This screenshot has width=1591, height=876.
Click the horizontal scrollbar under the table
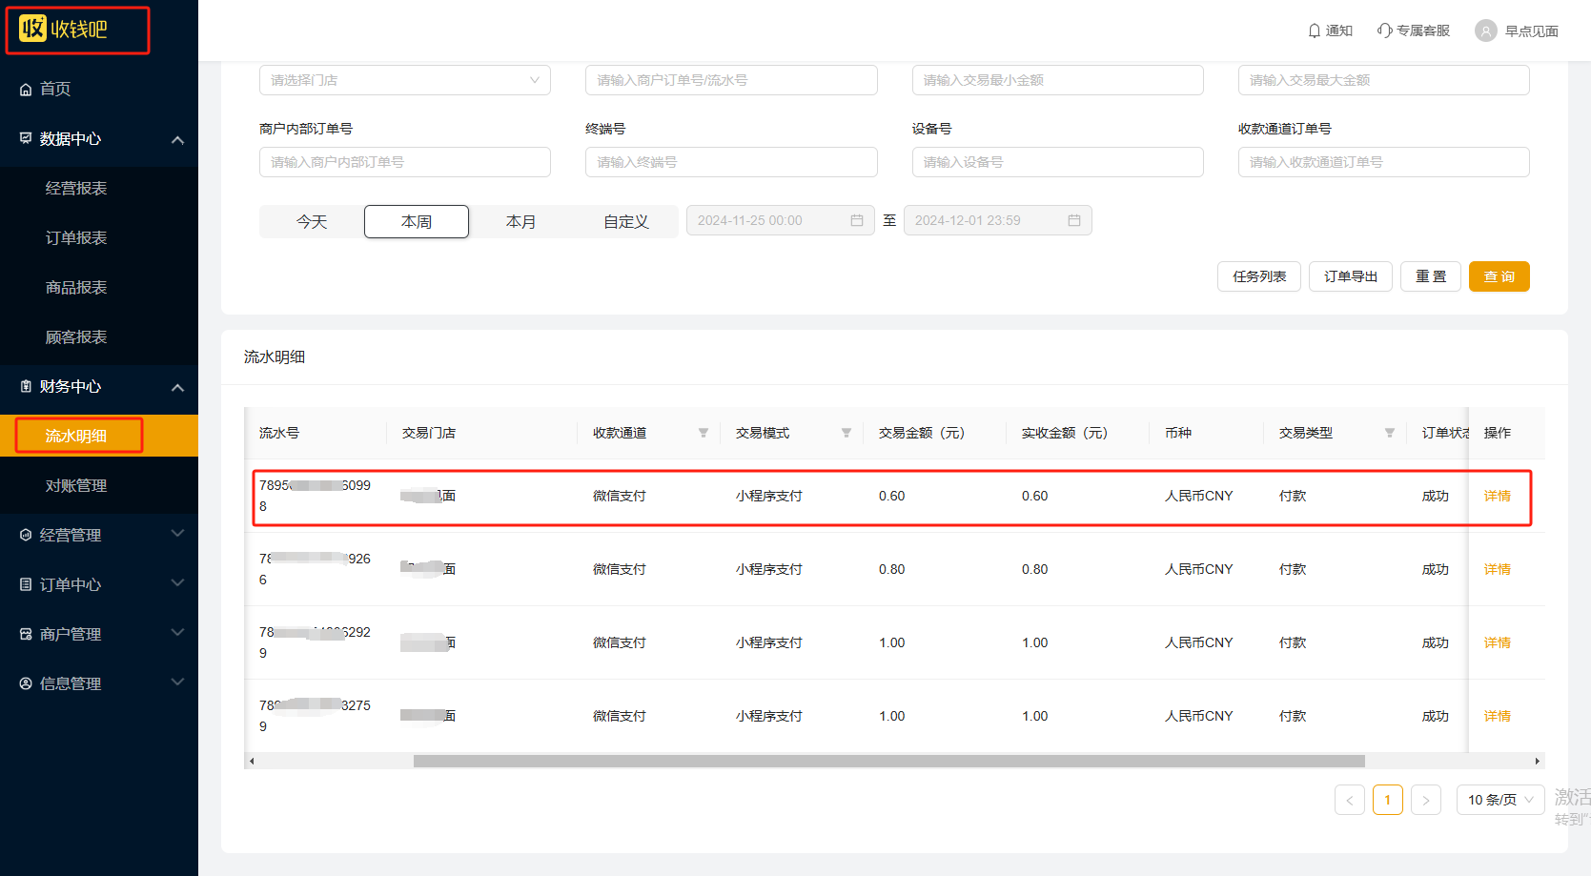pyautogui.click(x=888, y=761)
